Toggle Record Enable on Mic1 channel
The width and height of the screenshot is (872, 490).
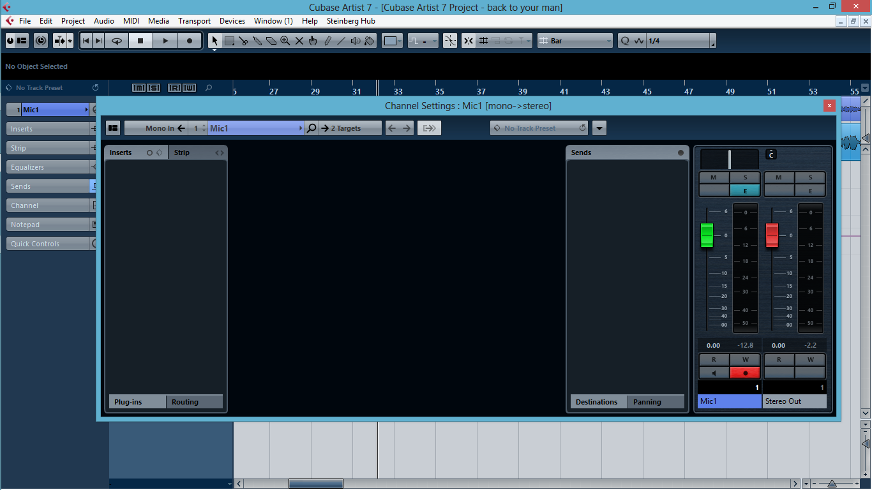tap(745, 373)
